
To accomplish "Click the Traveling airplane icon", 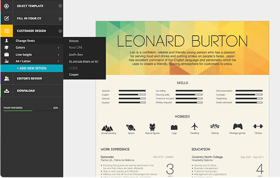I will [x=194, y=126].
